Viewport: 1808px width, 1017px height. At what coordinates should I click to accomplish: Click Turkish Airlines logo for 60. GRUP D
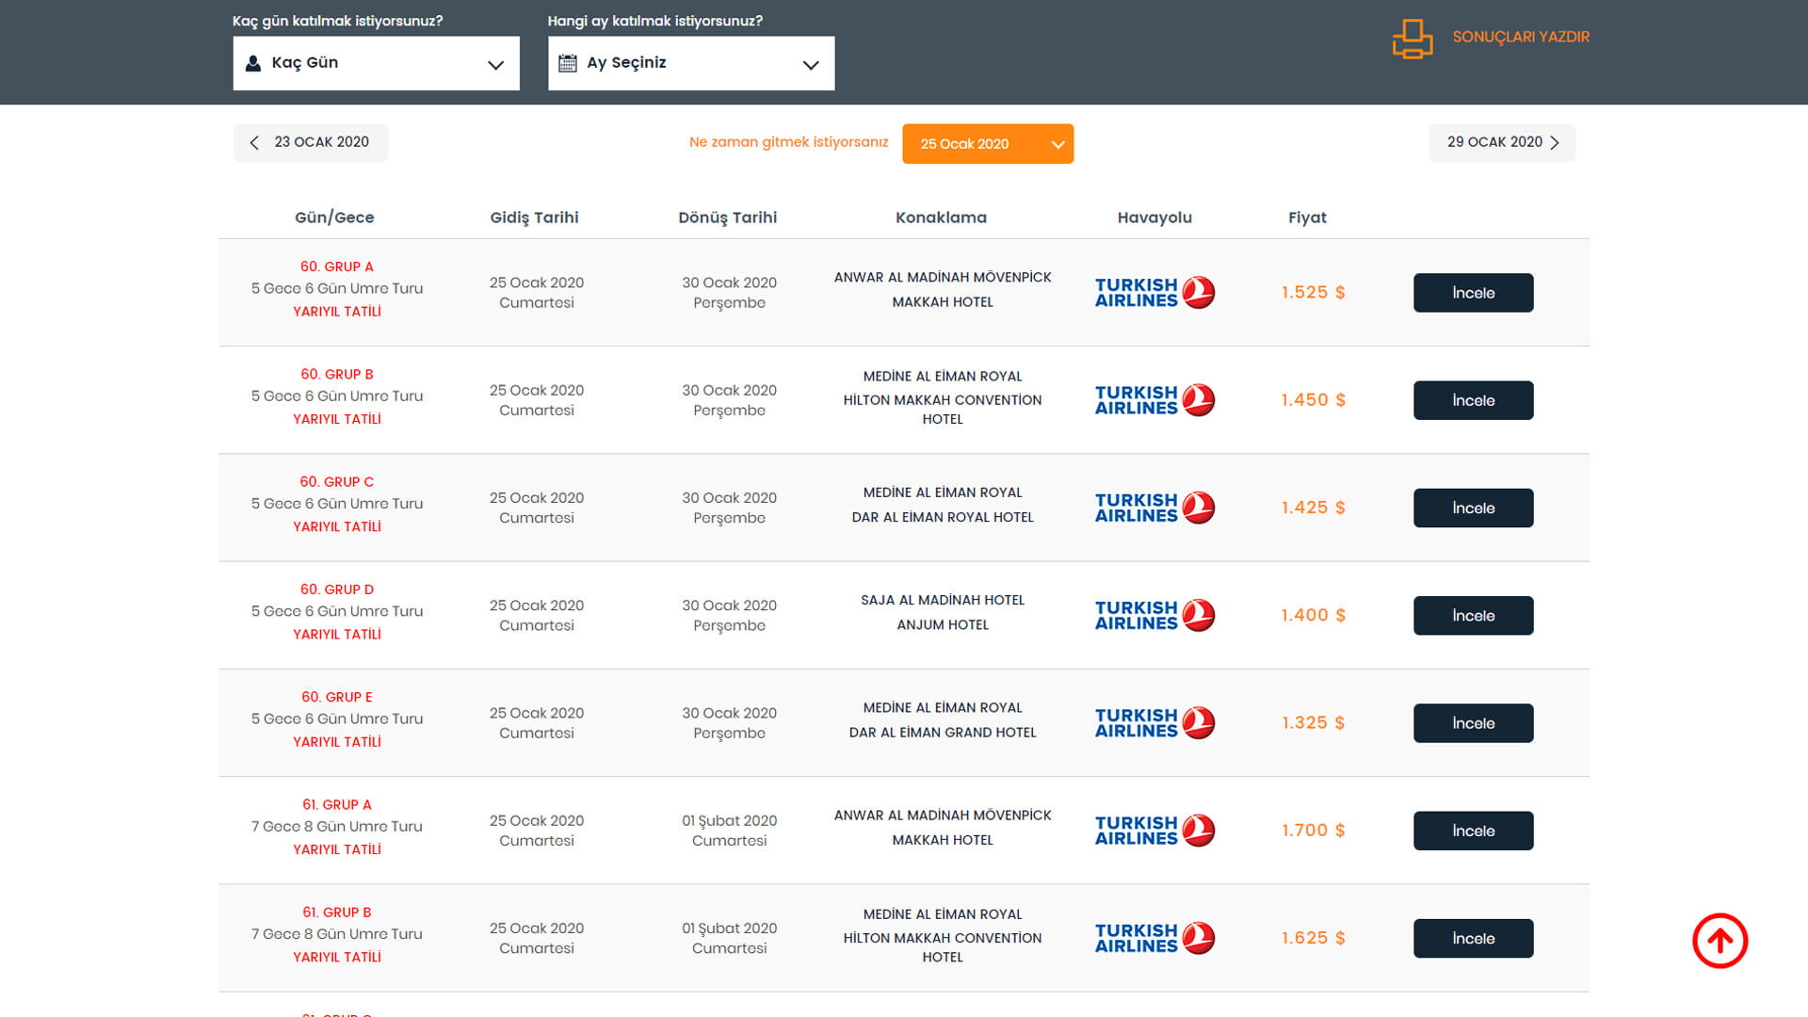coord(1154,615)
